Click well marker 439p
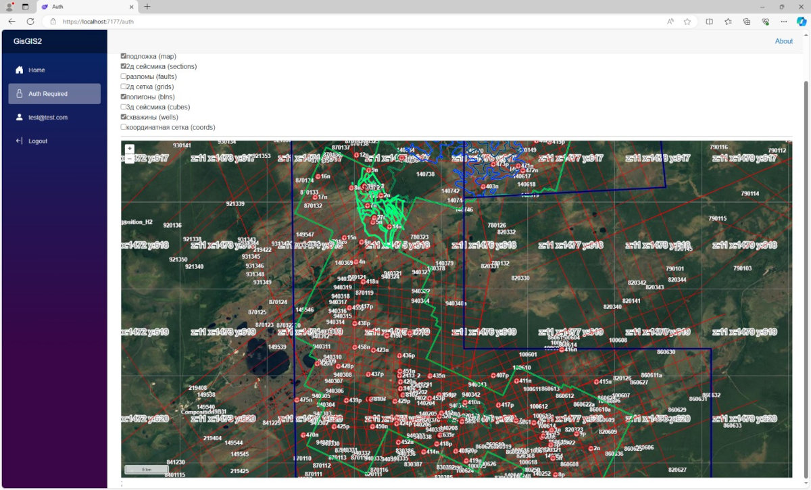The image size is (811, 490). click(x=345, y=400)
